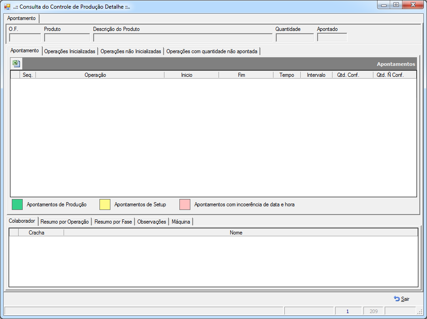
Task: Click the Intervalo column header
Action: click(316, 75)
